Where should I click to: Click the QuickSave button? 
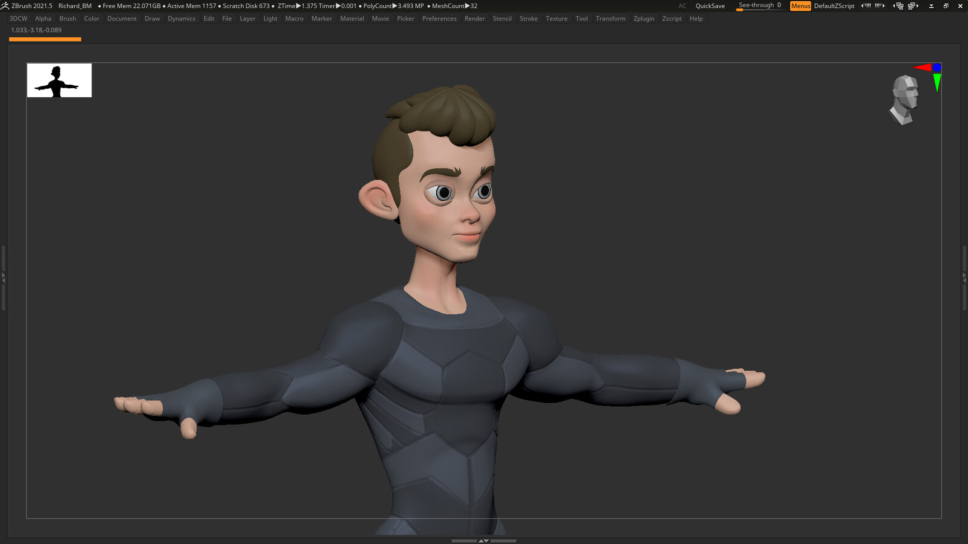(710, 6)
